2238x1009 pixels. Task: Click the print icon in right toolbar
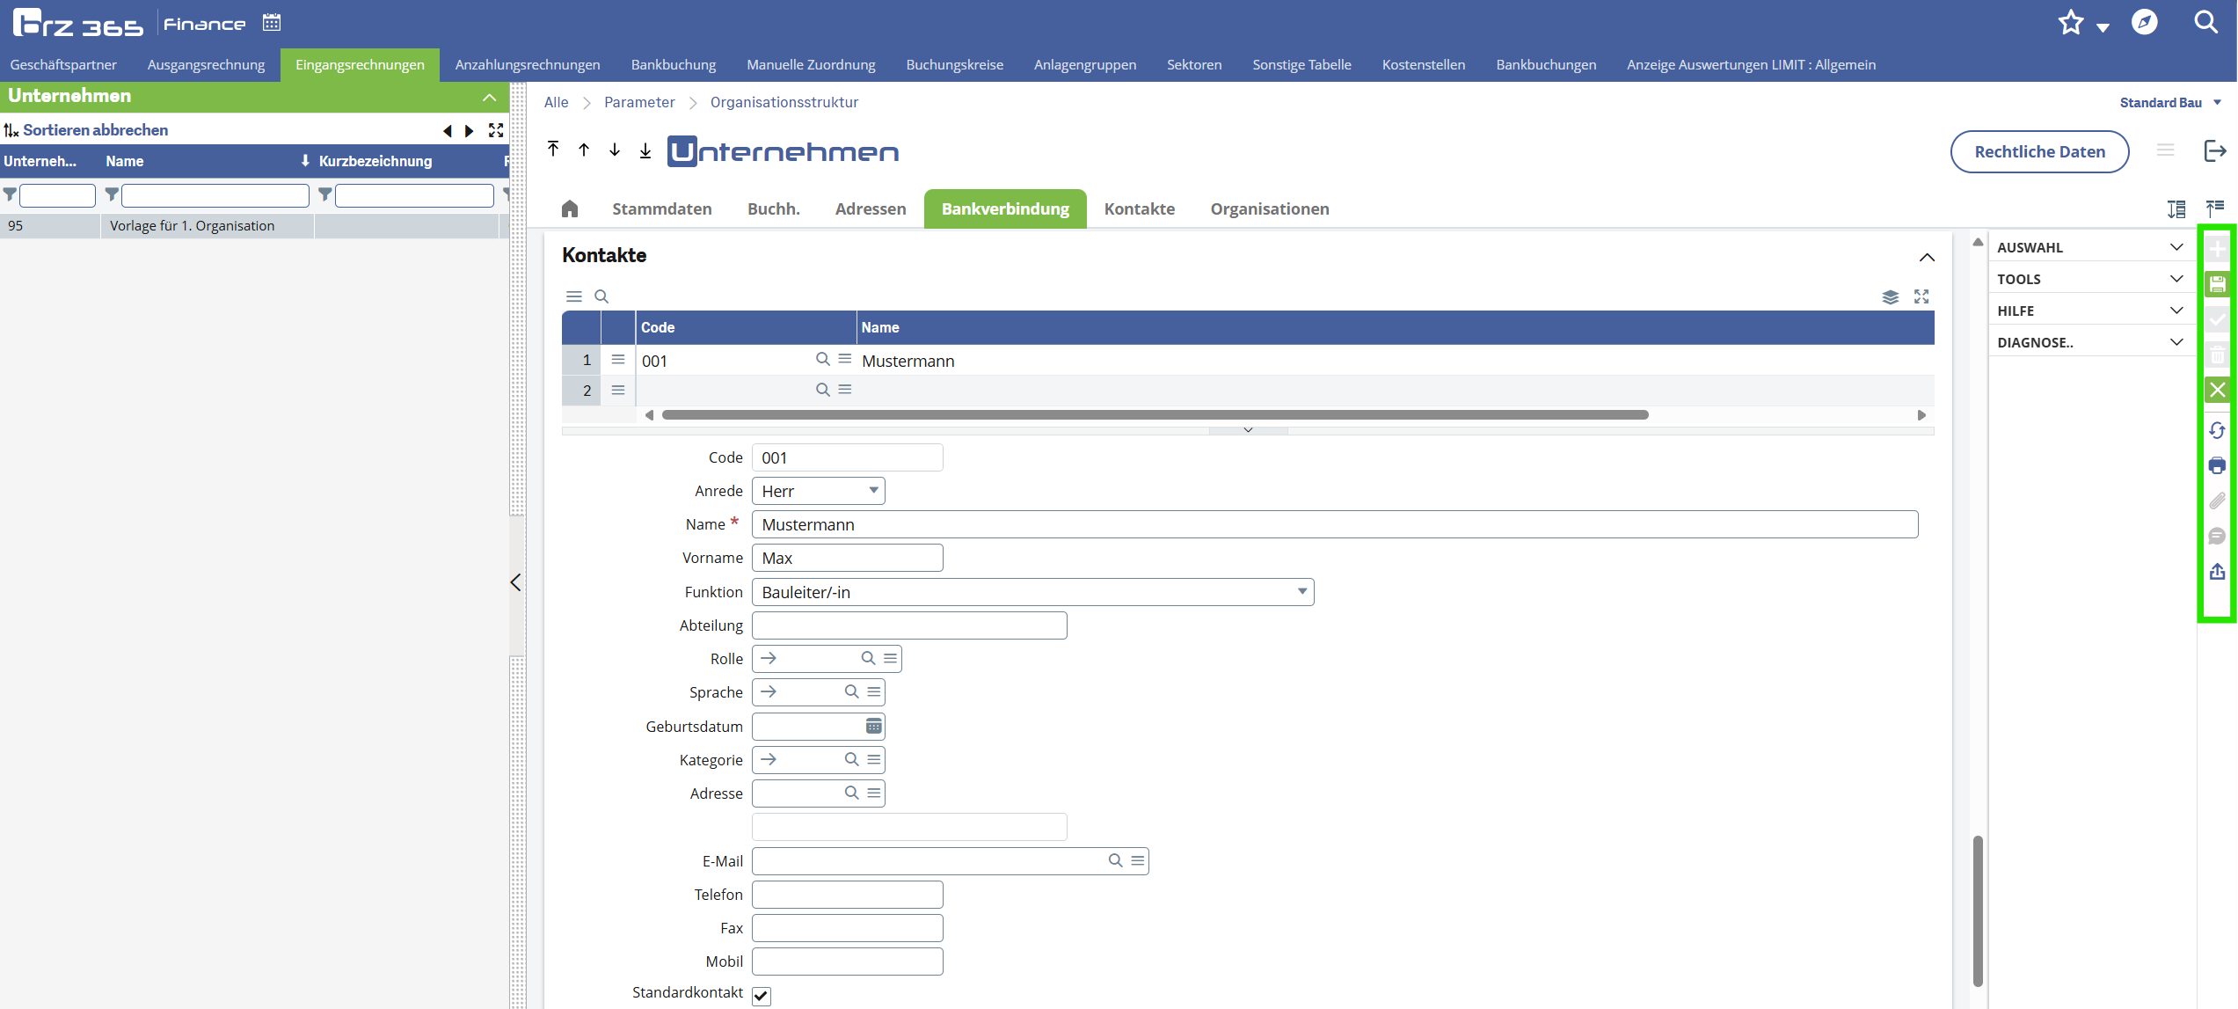pyautogui.click(x=2217, y=465)
